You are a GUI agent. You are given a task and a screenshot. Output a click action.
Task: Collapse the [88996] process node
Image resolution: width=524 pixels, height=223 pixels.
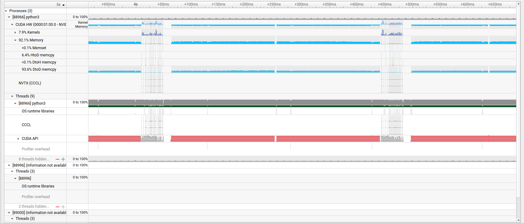(9, 165)
